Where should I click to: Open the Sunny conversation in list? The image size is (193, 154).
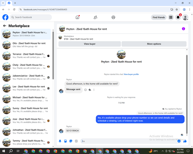click(26, 110)
